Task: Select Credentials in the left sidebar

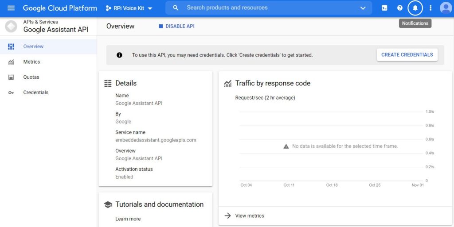Action: [48, 92]
